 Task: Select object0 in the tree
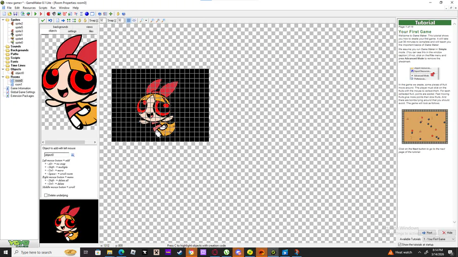pos(19,73)
